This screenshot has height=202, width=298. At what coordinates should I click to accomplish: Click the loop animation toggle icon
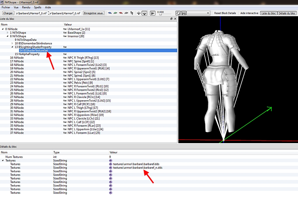[178, 13]
